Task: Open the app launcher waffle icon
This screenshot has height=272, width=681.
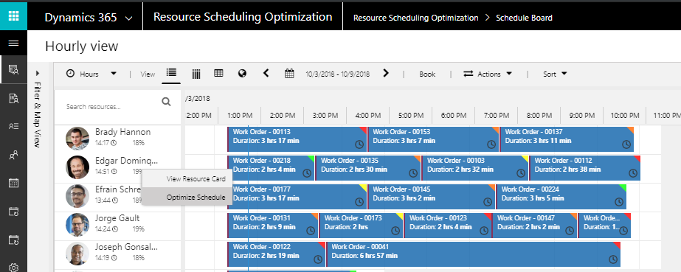Action: (13, 16)
